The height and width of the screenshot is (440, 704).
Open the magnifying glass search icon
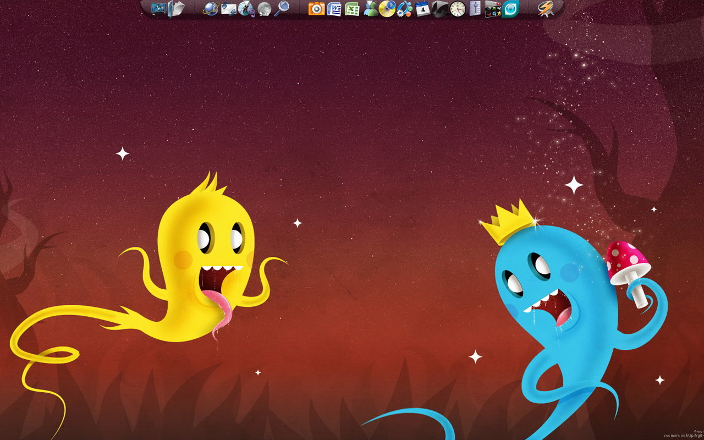[282, 8]
